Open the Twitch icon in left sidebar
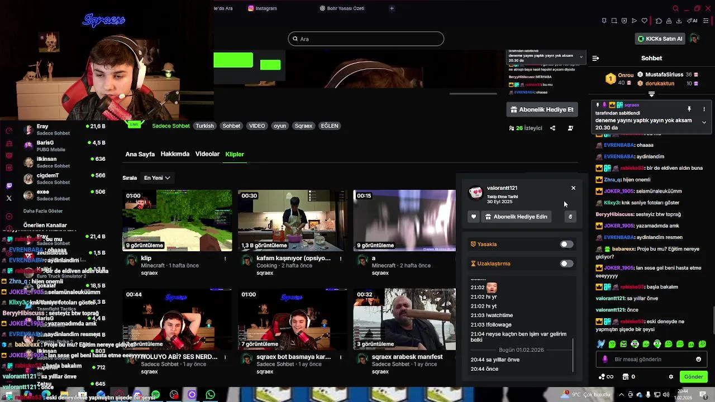The width and height of the screenshot is (715, 402). [x=9, y=185]
